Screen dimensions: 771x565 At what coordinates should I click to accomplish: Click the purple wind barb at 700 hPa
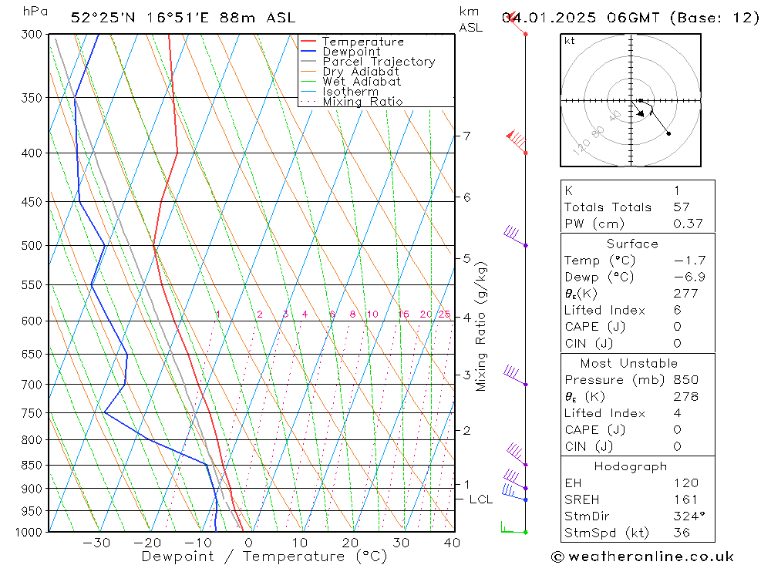click(515, 376)
